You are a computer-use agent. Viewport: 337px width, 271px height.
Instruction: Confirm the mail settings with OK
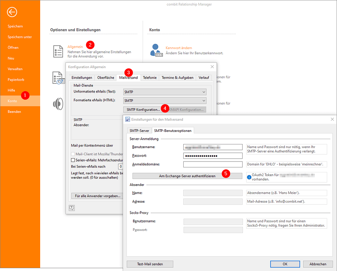(285, 264)
